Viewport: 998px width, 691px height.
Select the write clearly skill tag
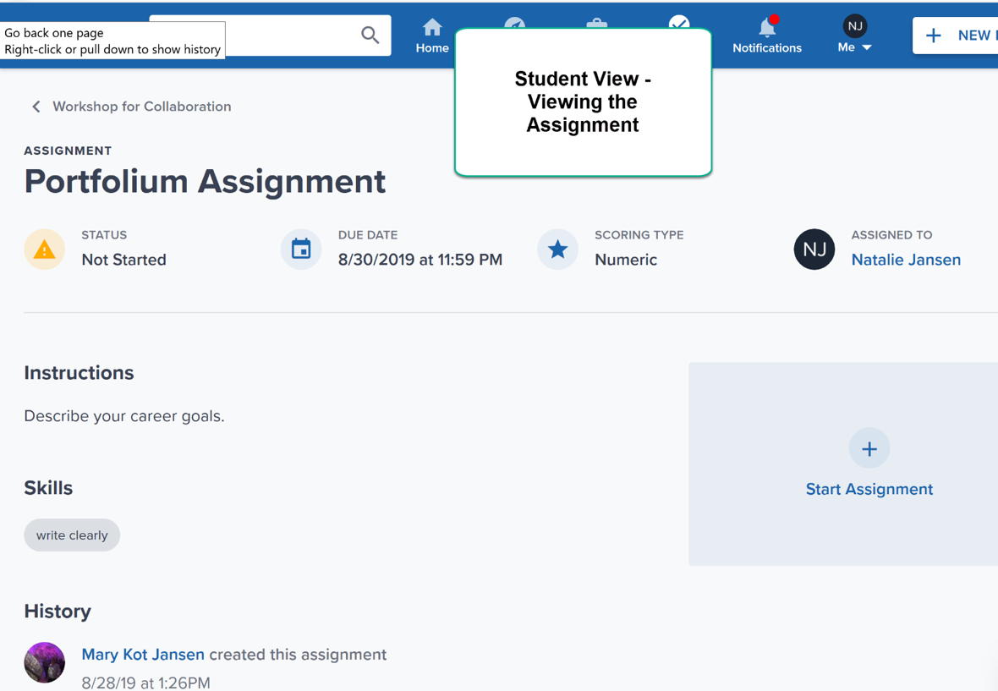(x=72, y=535)
